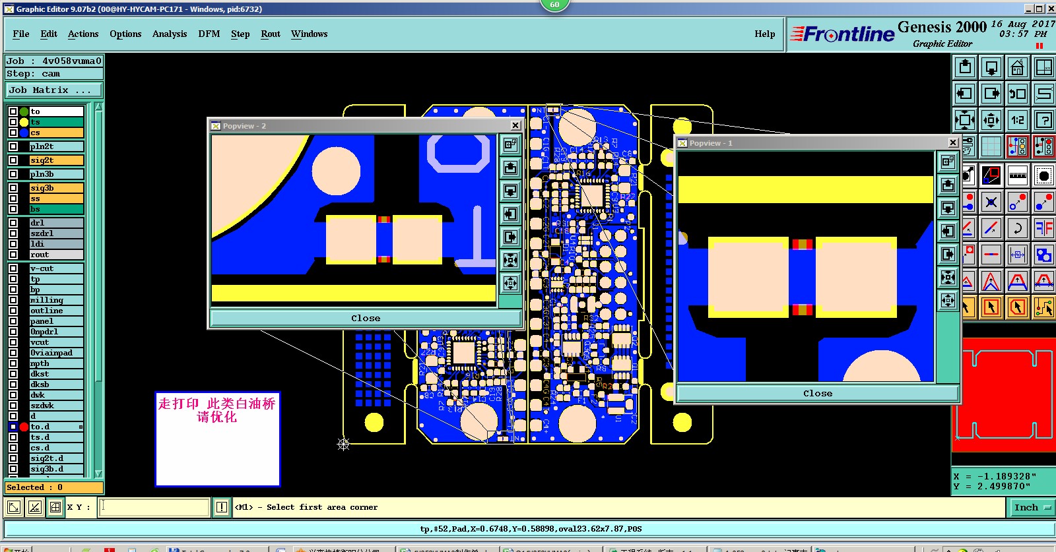Click the question mark help icon

coord(1044,120)
